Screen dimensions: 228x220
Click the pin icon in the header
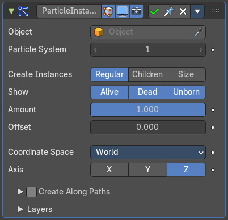click(169, 11)
